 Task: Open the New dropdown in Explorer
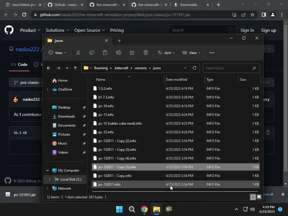57,53
